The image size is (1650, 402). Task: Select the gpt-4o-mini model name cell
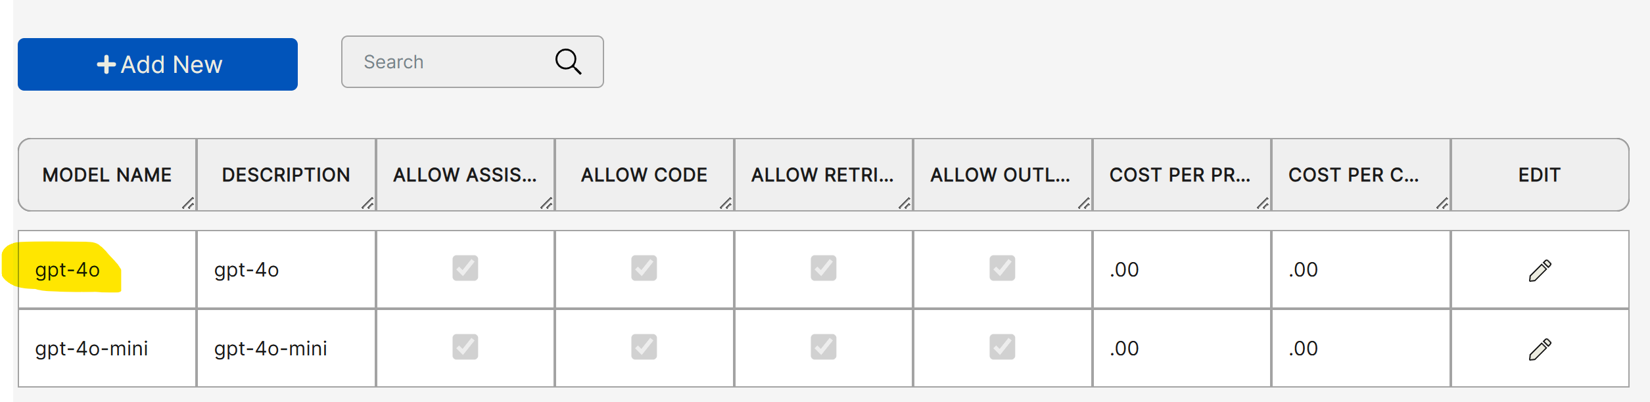click(x=91, y=349)
